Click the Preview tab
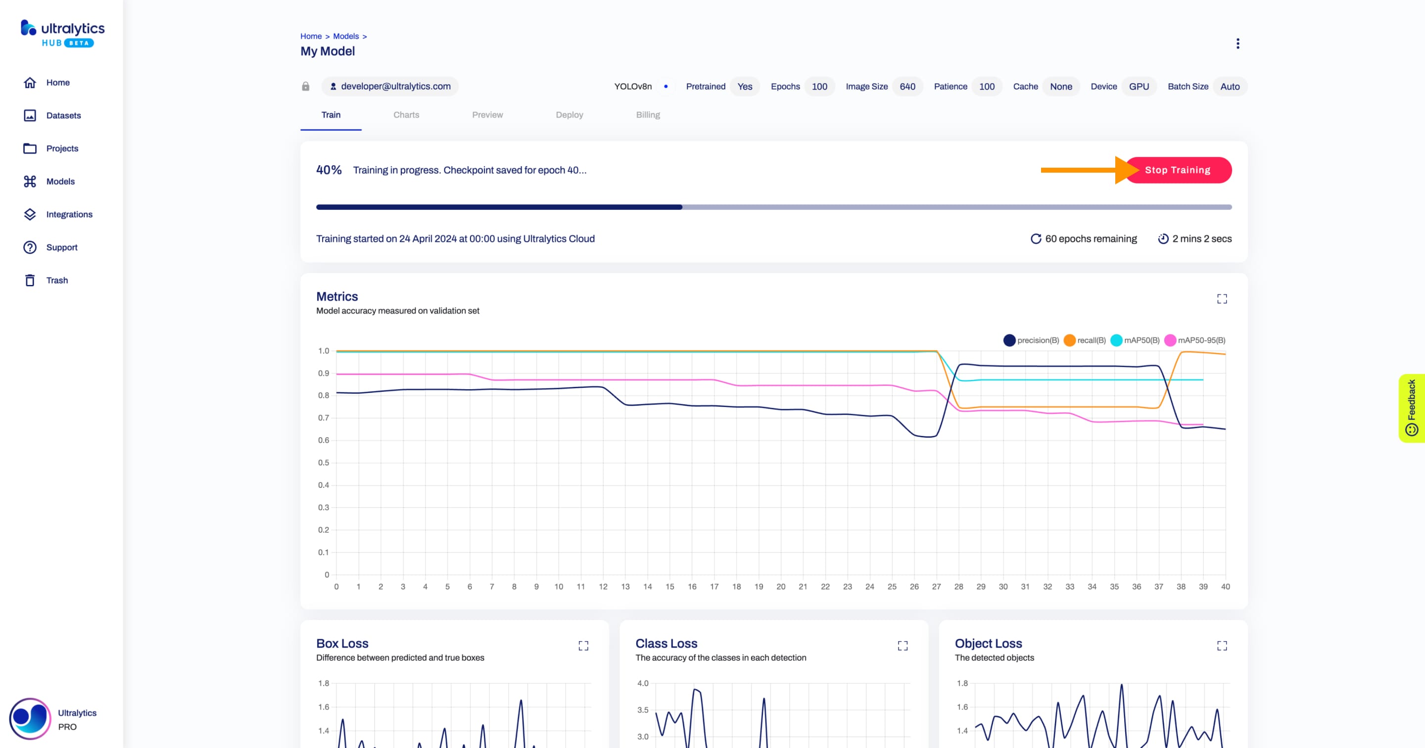 (487, 114)
